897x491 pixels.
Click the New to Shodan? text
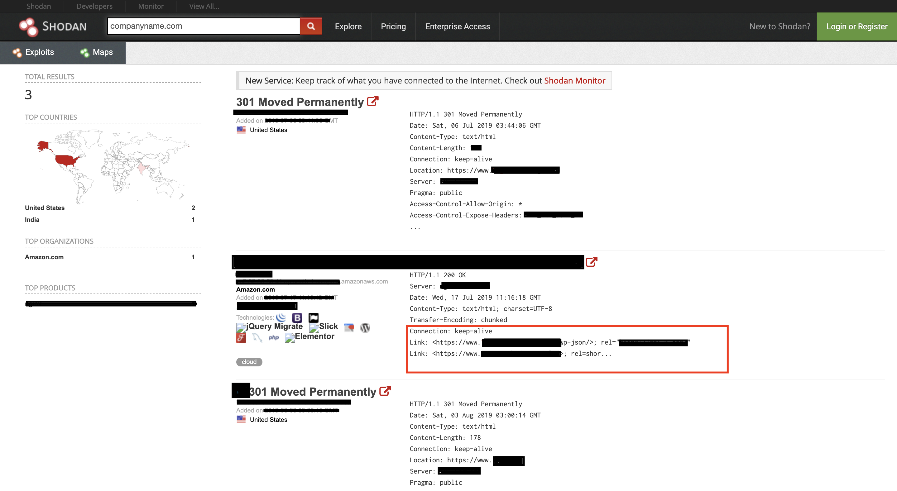pos(779,26)
